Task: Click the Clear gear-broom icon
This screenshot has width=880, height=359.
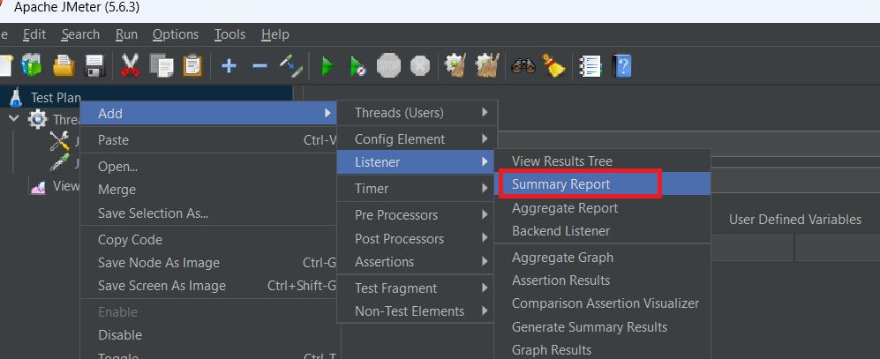Action: point(455,65)
